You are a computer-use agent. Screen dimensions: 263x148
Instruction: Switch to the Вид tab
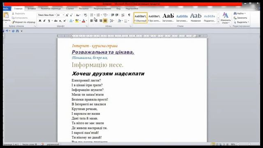[x=118, y=8]
